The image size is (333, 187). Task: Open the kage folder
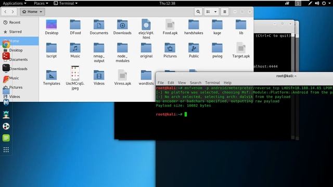tap(217, 27)
